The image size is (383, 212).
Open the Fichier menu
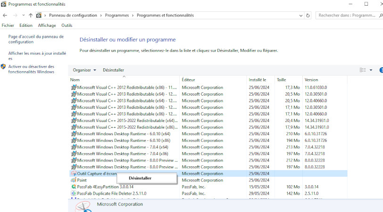(8, 25)
